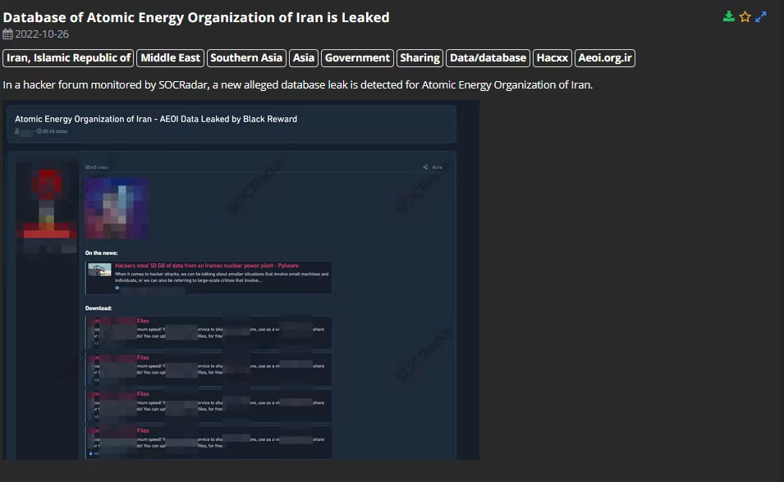
Task: Open the fourth 'Files' download link
Action: (x=143, y=430)
